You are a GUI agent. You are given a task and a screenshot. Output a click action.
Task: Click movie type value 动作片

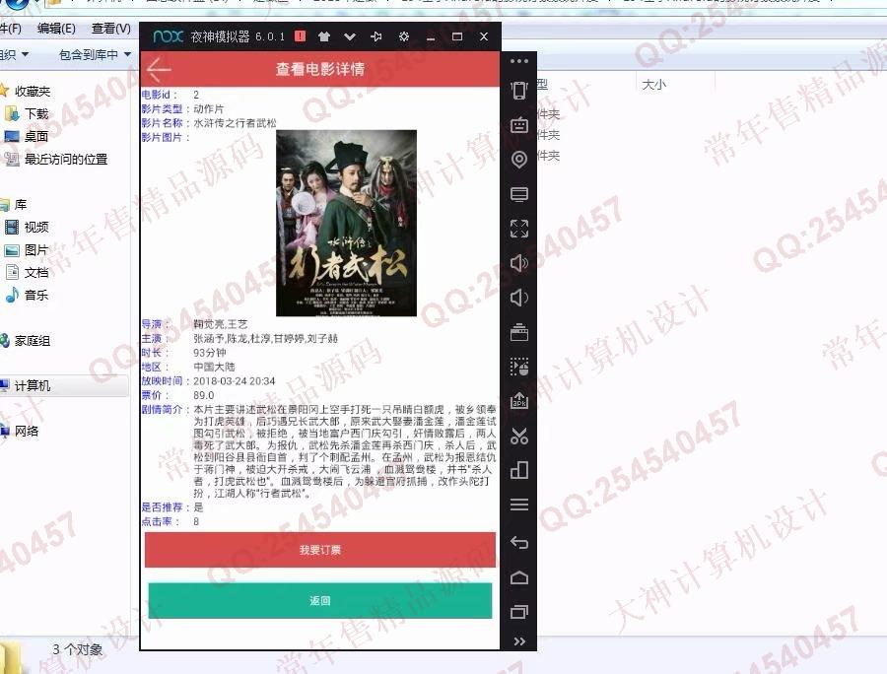[x=208, y=108]
